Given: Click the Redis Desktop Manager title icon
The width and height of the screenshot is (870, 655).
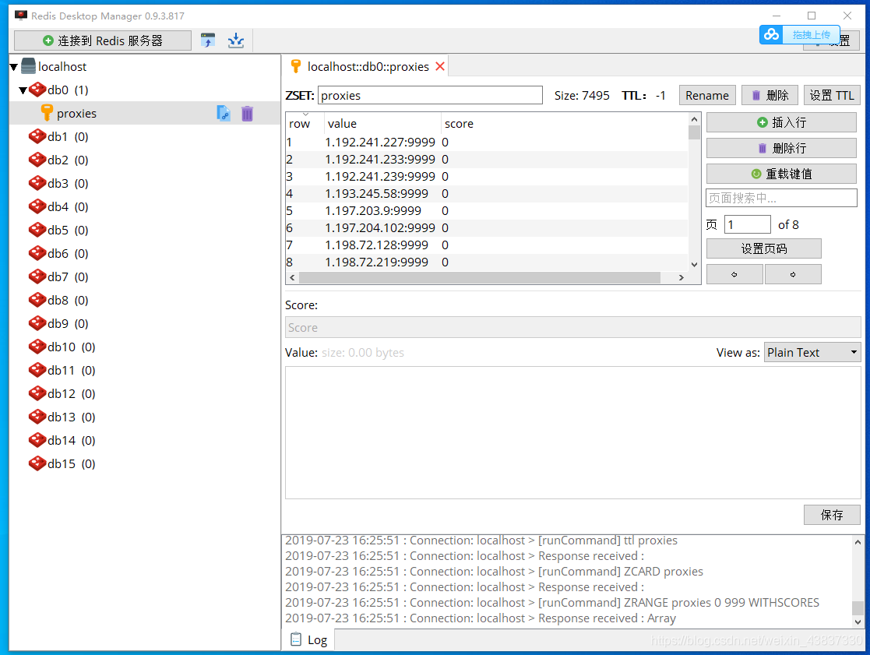Looking at the screenshot, I should point(21,16).
